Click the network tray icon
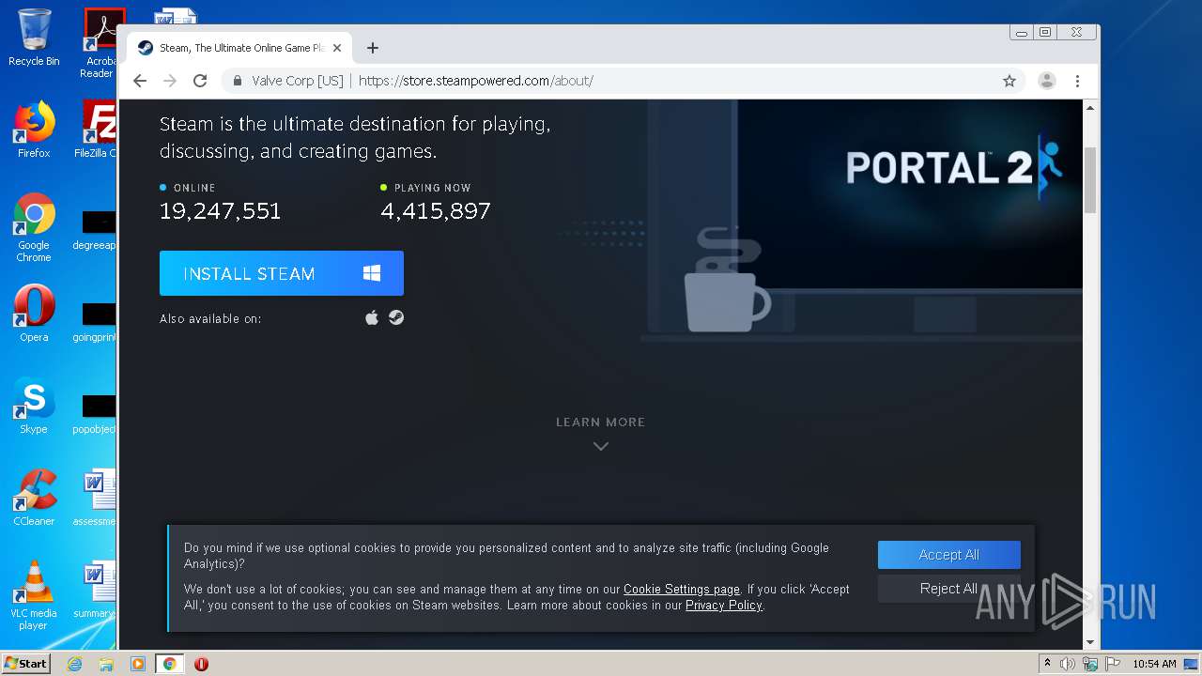1202x676 pixels. point(1089,664)
